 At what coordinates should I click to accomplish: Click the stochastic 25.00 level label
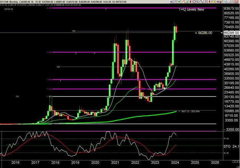tap(227, 153)
